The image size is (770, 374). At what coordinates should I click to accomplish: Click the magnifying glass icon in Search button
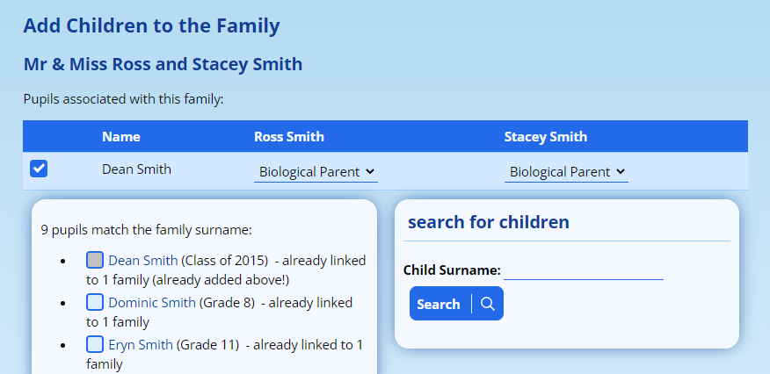coord(488,304)
